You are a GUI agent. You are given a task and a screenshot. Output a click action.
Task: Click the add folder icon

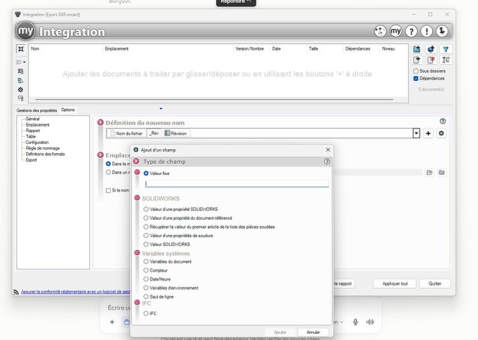click(x=417, y=49)
